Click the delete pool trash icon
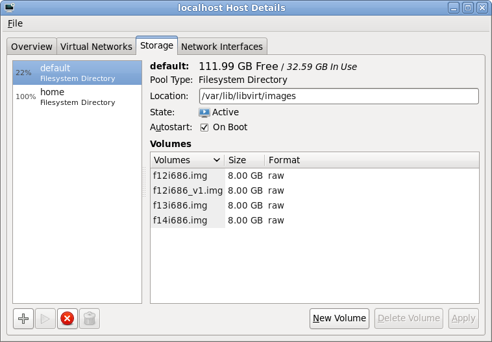 point(90,319)
